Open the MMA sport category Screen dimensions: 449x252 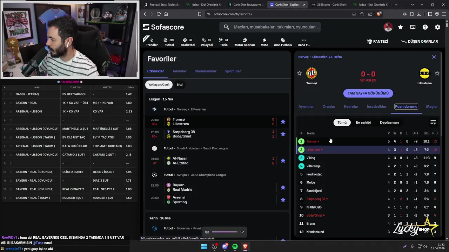point(264,42)
